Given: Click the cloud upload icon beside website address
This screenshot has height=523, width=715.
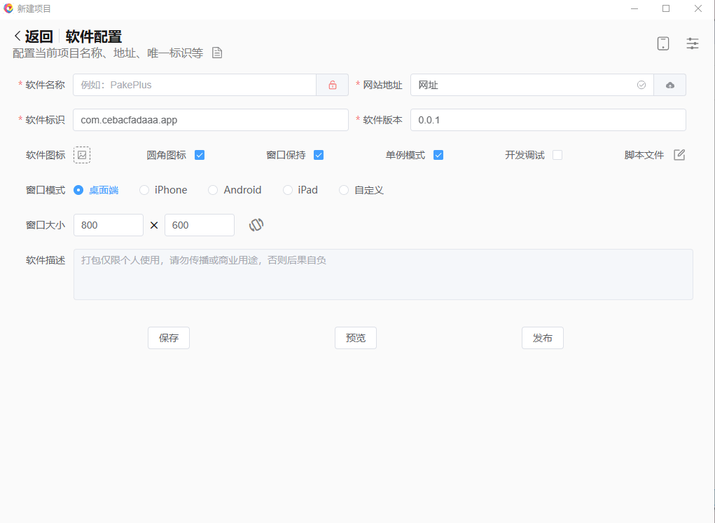Looking at the screenshot, I should 669,85.
